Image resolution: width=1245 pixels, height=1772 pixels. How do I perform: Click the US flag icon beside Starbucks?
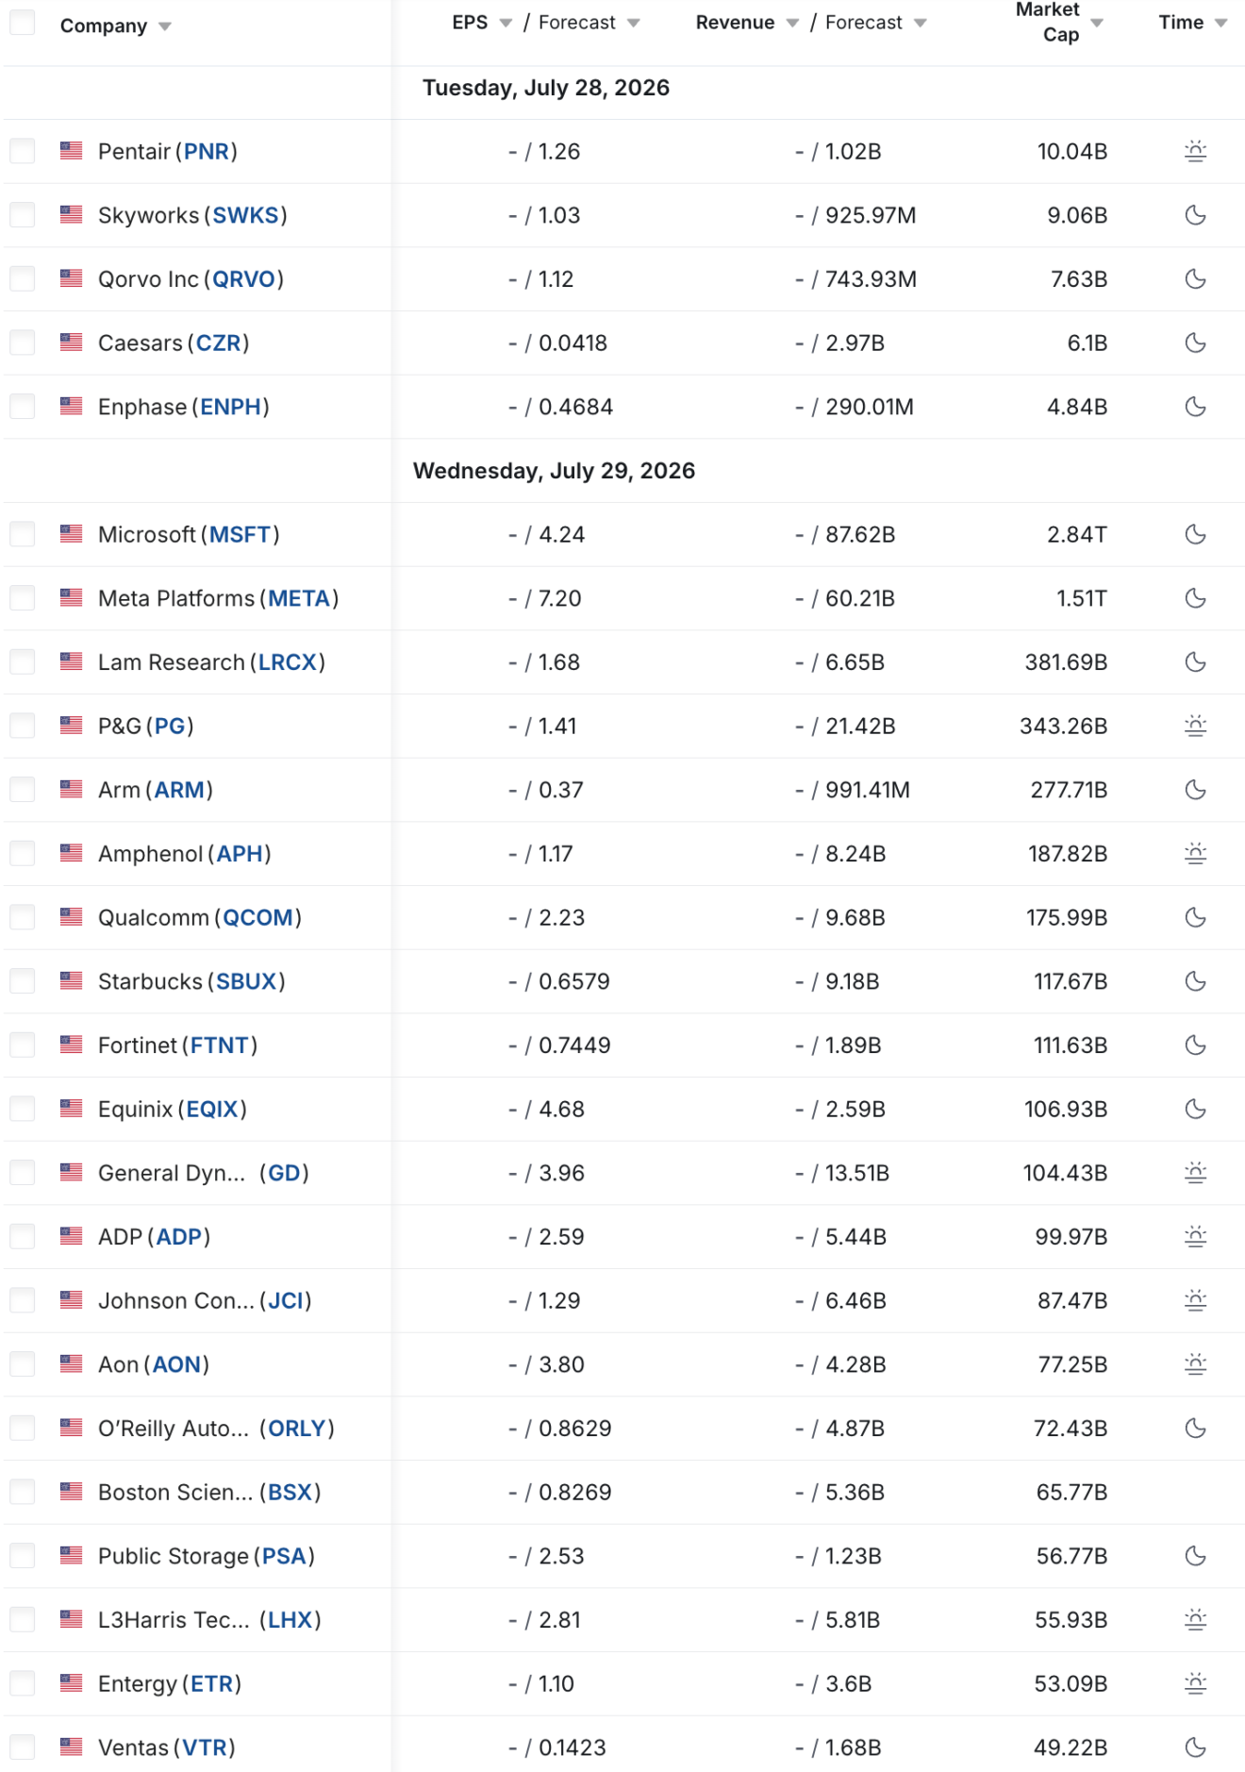[71, 981]
